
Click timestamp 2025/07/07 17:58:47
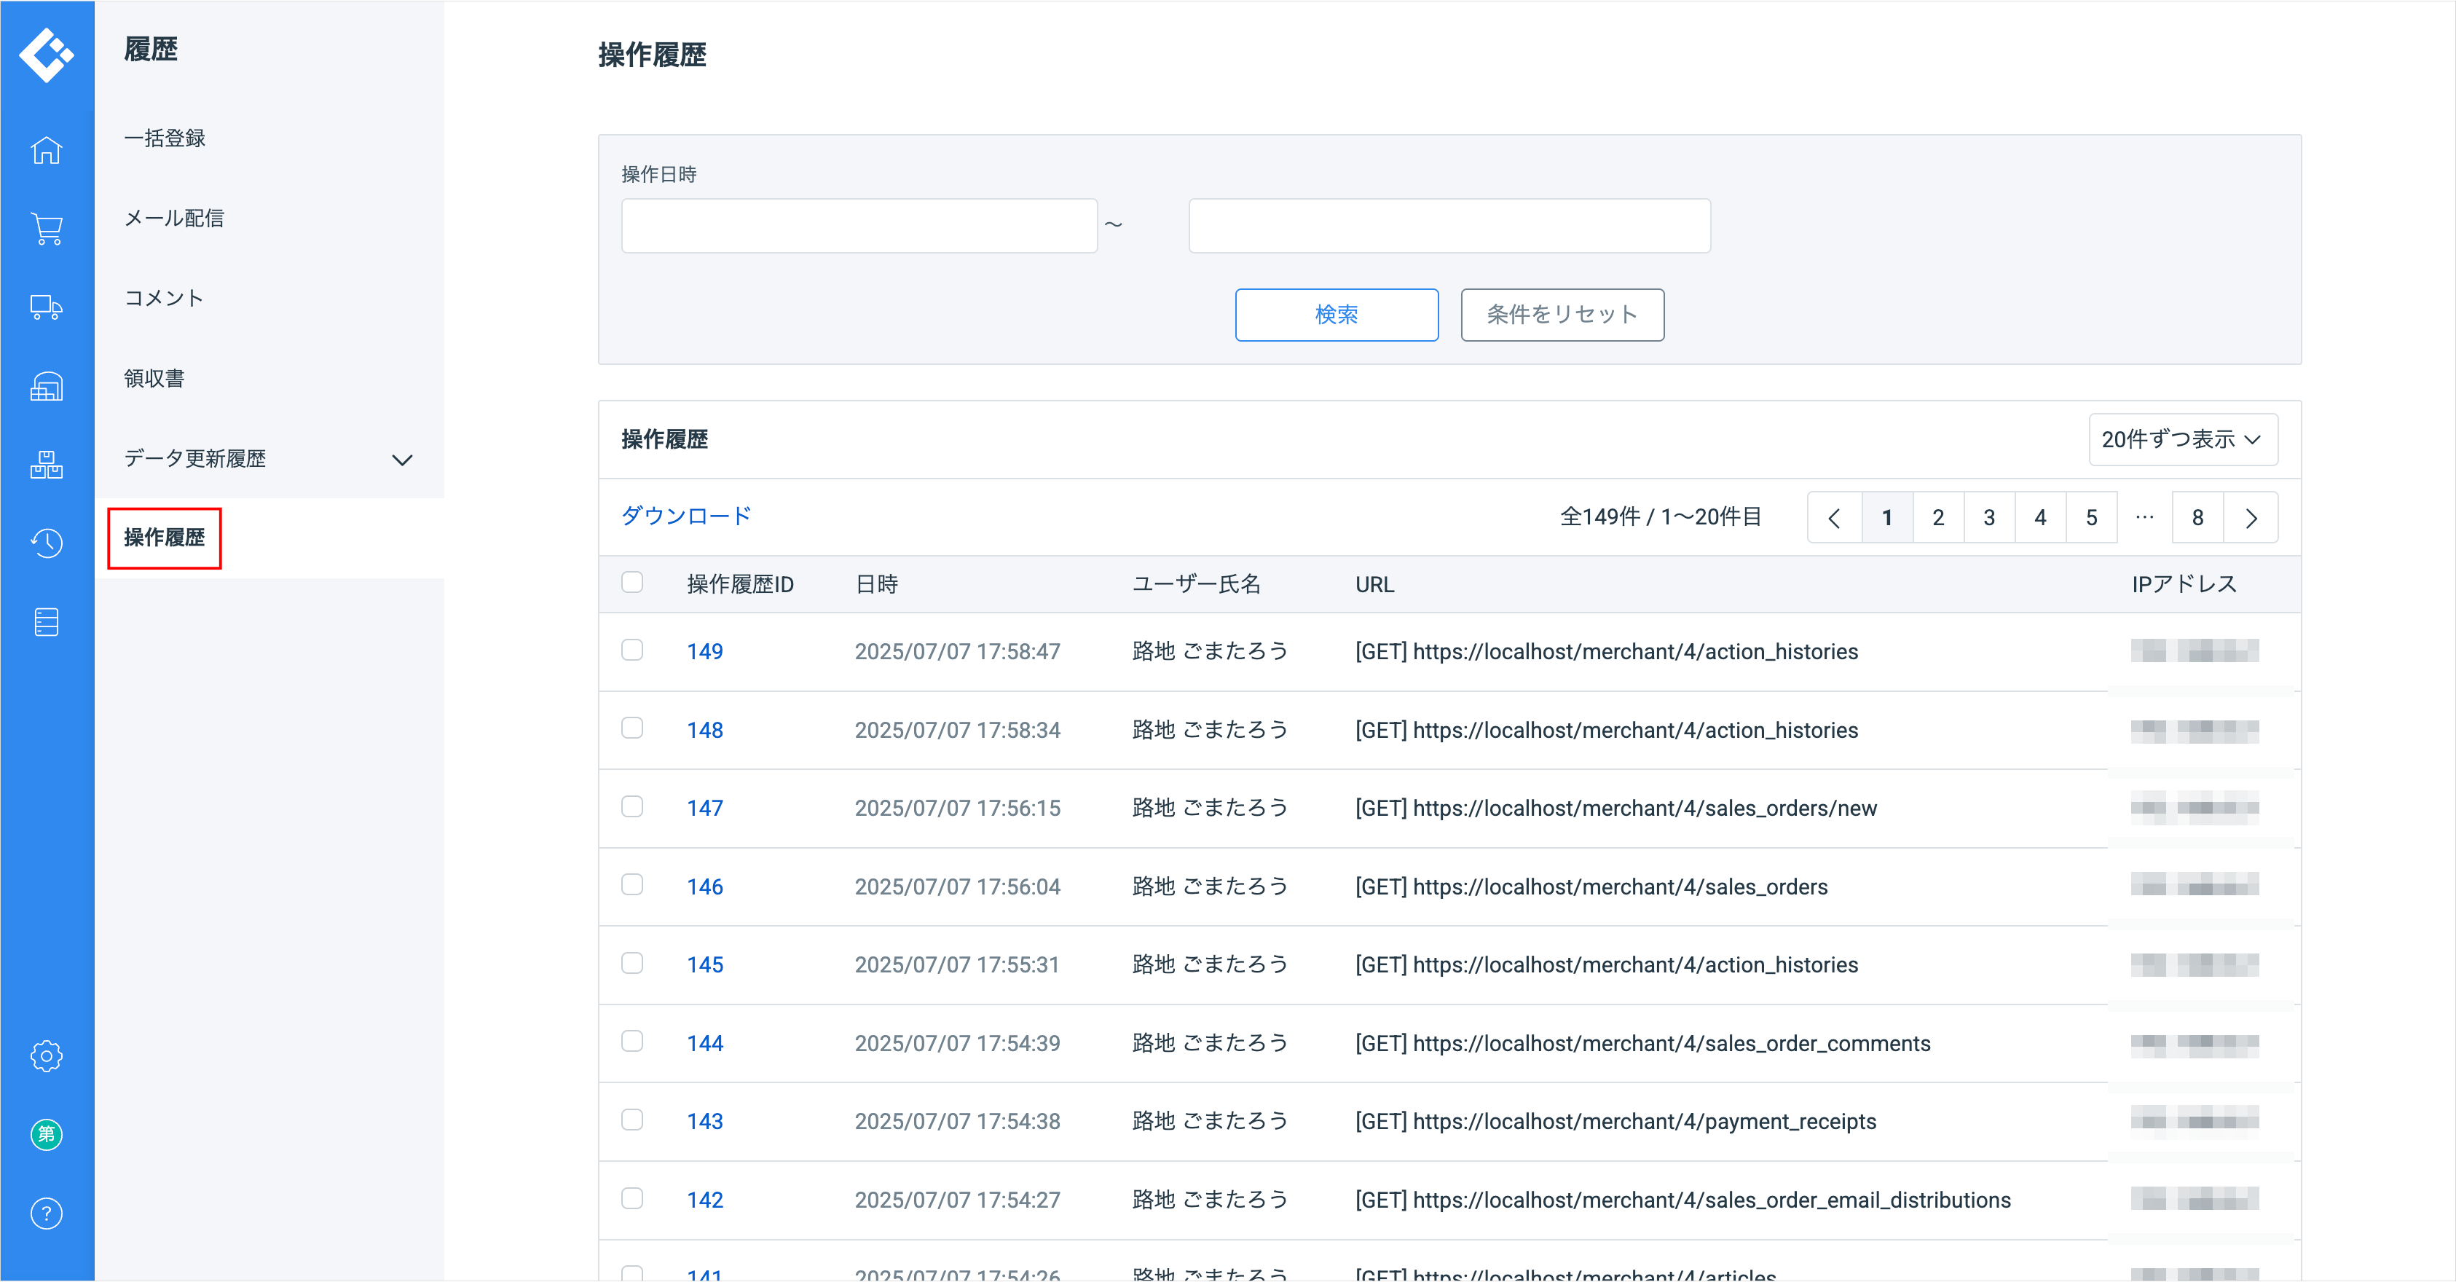tap(957, 651)
